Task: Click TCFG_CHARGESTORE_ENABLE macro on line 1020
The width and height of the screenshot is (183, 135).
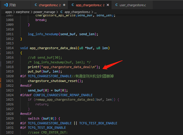Action: point(50,76)
